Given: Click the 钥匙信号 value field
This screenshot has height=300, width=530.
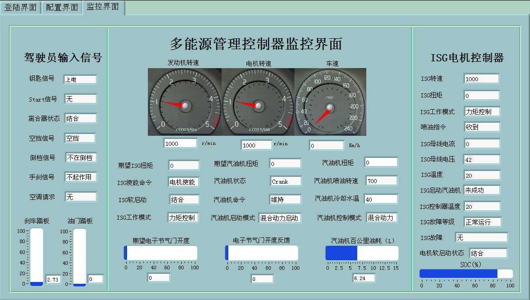Looking at the screenshot, I should [80, 79].
